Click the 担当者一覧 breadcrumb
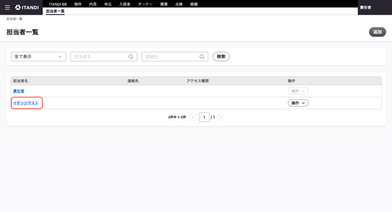 pos(14,19)
